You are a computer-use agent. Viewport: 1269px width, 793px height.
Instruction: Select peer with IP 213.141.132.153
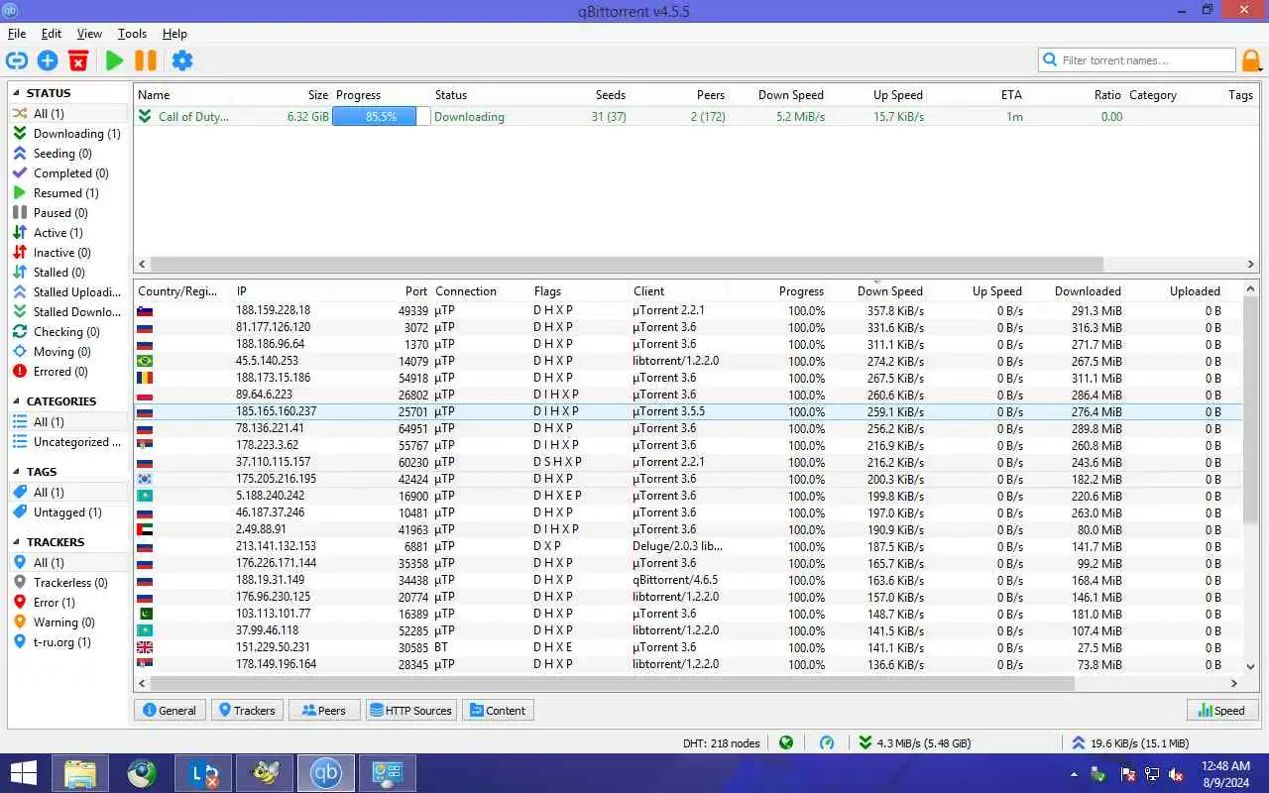click(688, 546)
